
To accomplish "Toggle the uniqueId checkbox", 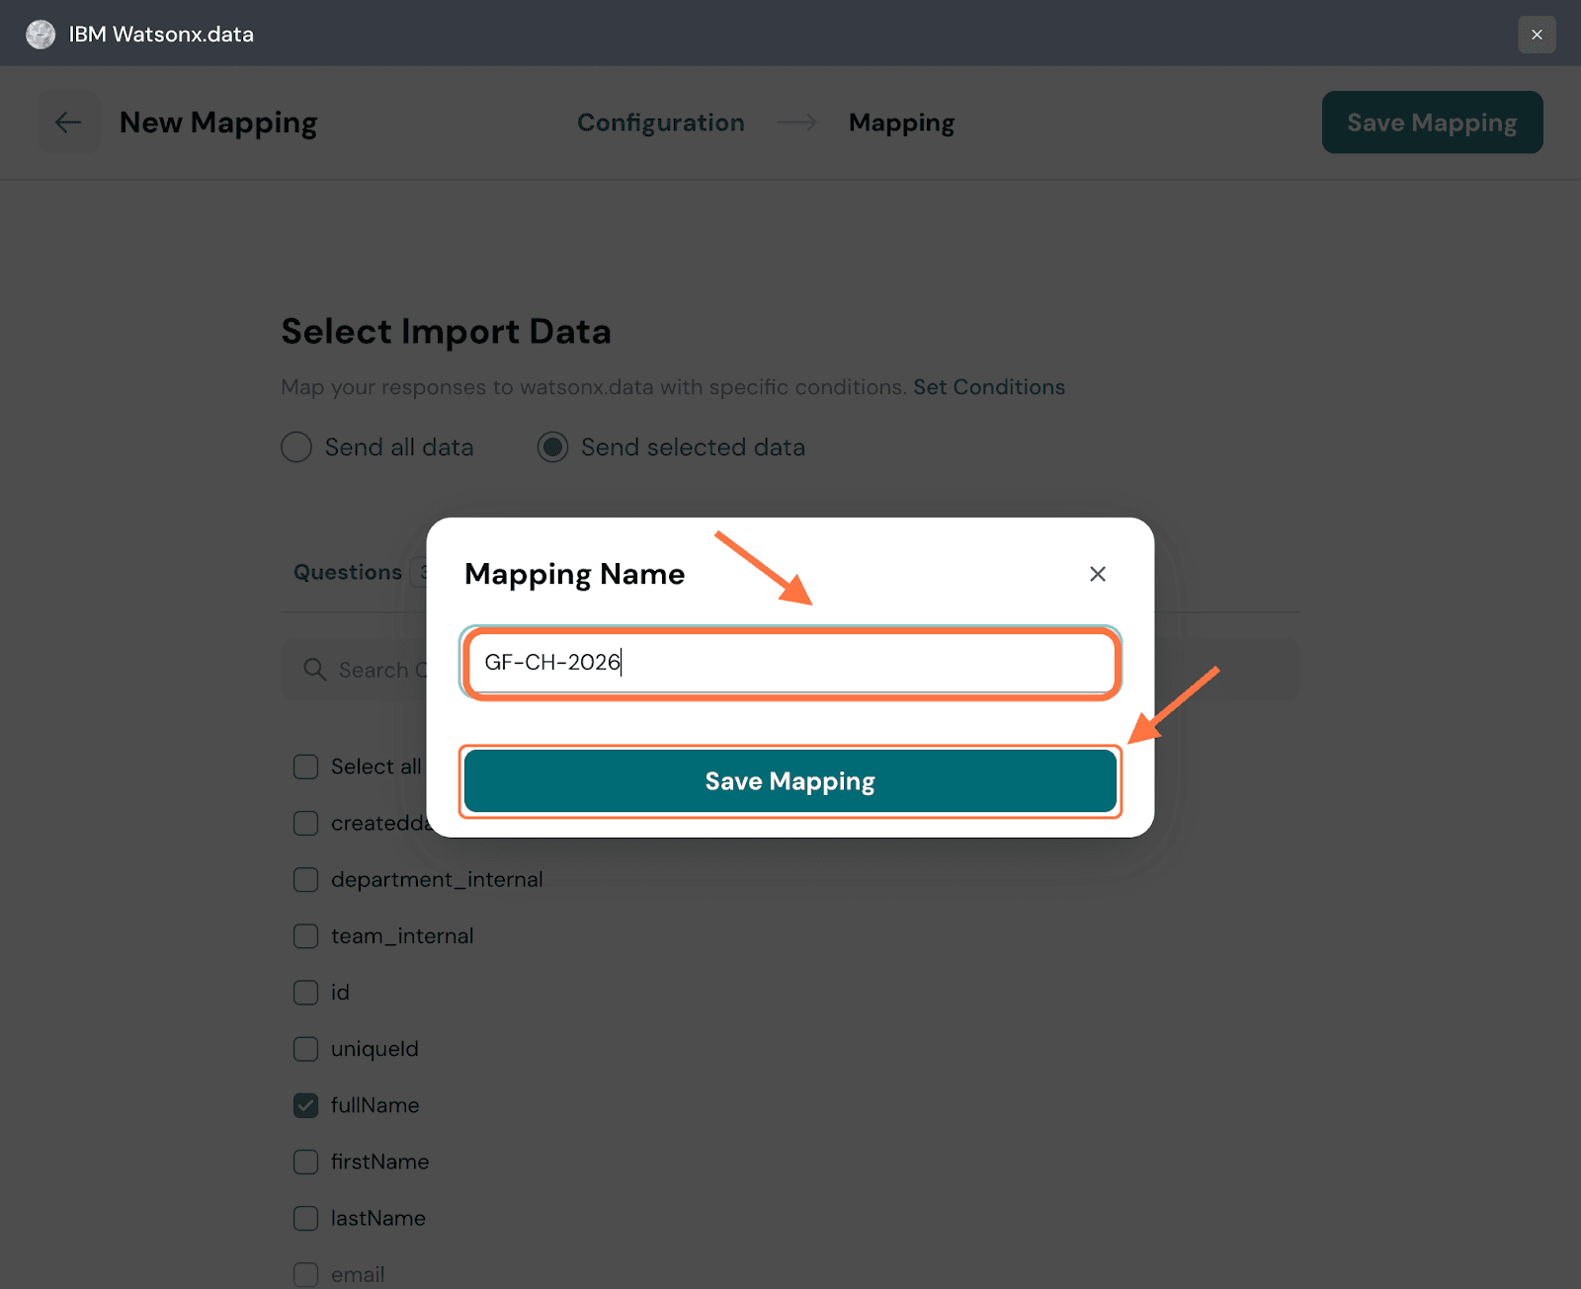I will coord(306,1049).
